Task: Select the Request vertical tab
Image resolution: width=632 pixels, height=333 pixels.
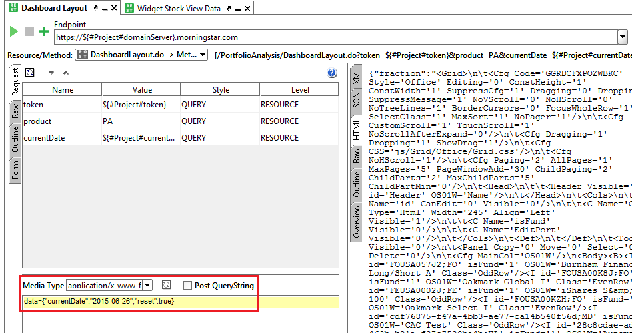Action: pos(15,82)
